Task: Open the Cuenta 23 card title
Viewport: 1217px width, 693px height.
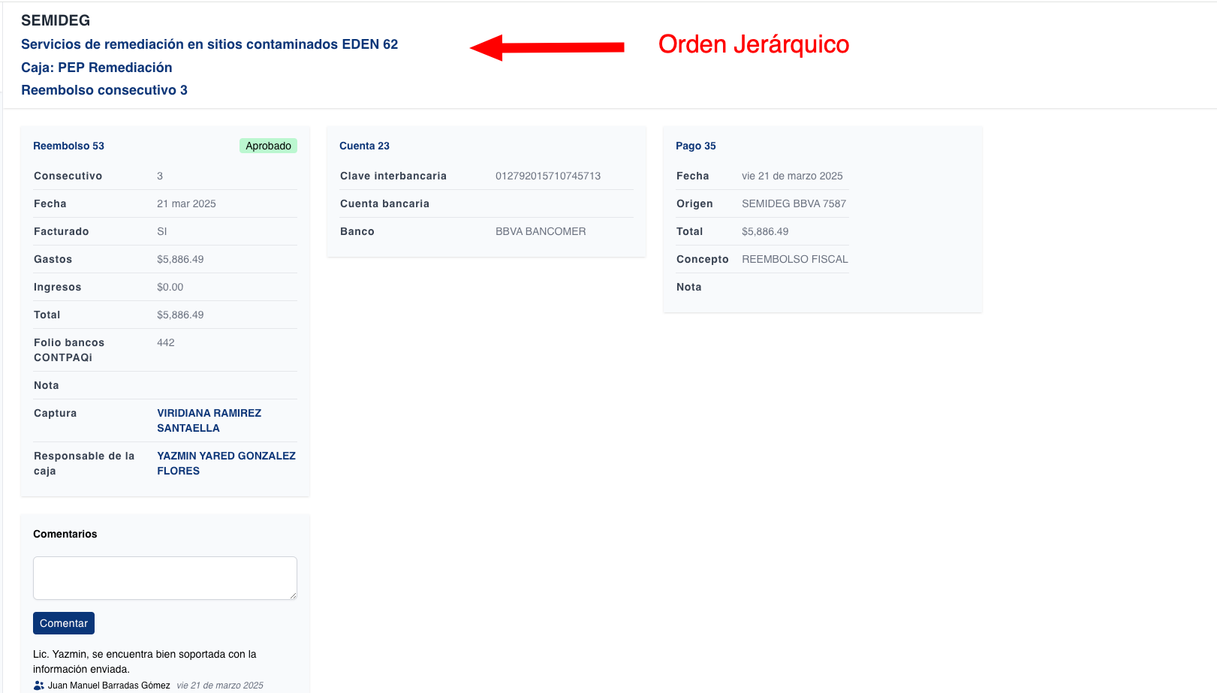Action: click(364, 146)
